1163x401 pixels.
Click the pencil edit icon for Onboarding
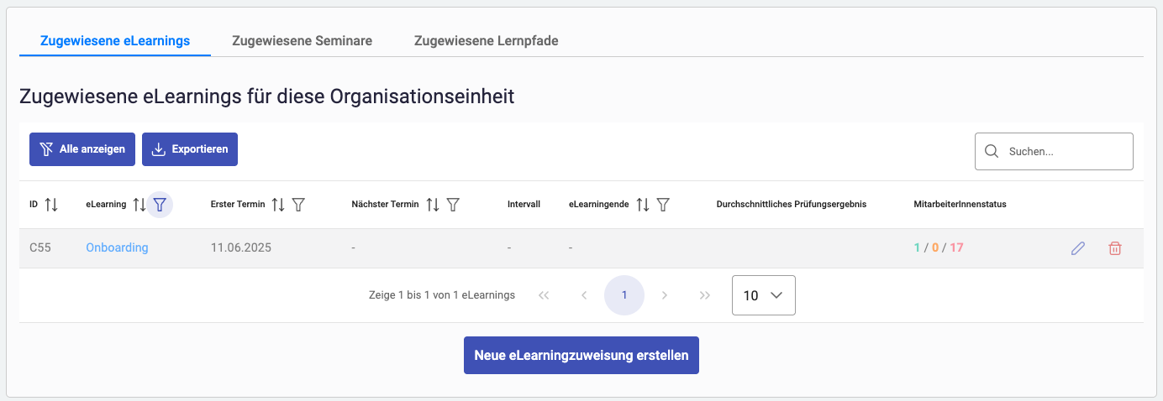coord(1078,248)
